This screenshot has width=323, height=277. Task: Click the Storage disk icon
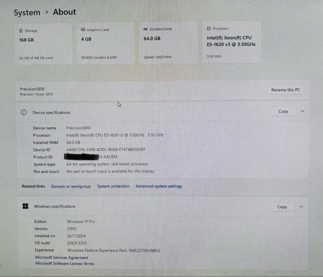[x=21, y=31]
